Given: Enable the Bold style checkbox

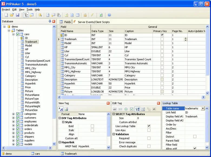Looking at the screenshot, I should 92,126.
